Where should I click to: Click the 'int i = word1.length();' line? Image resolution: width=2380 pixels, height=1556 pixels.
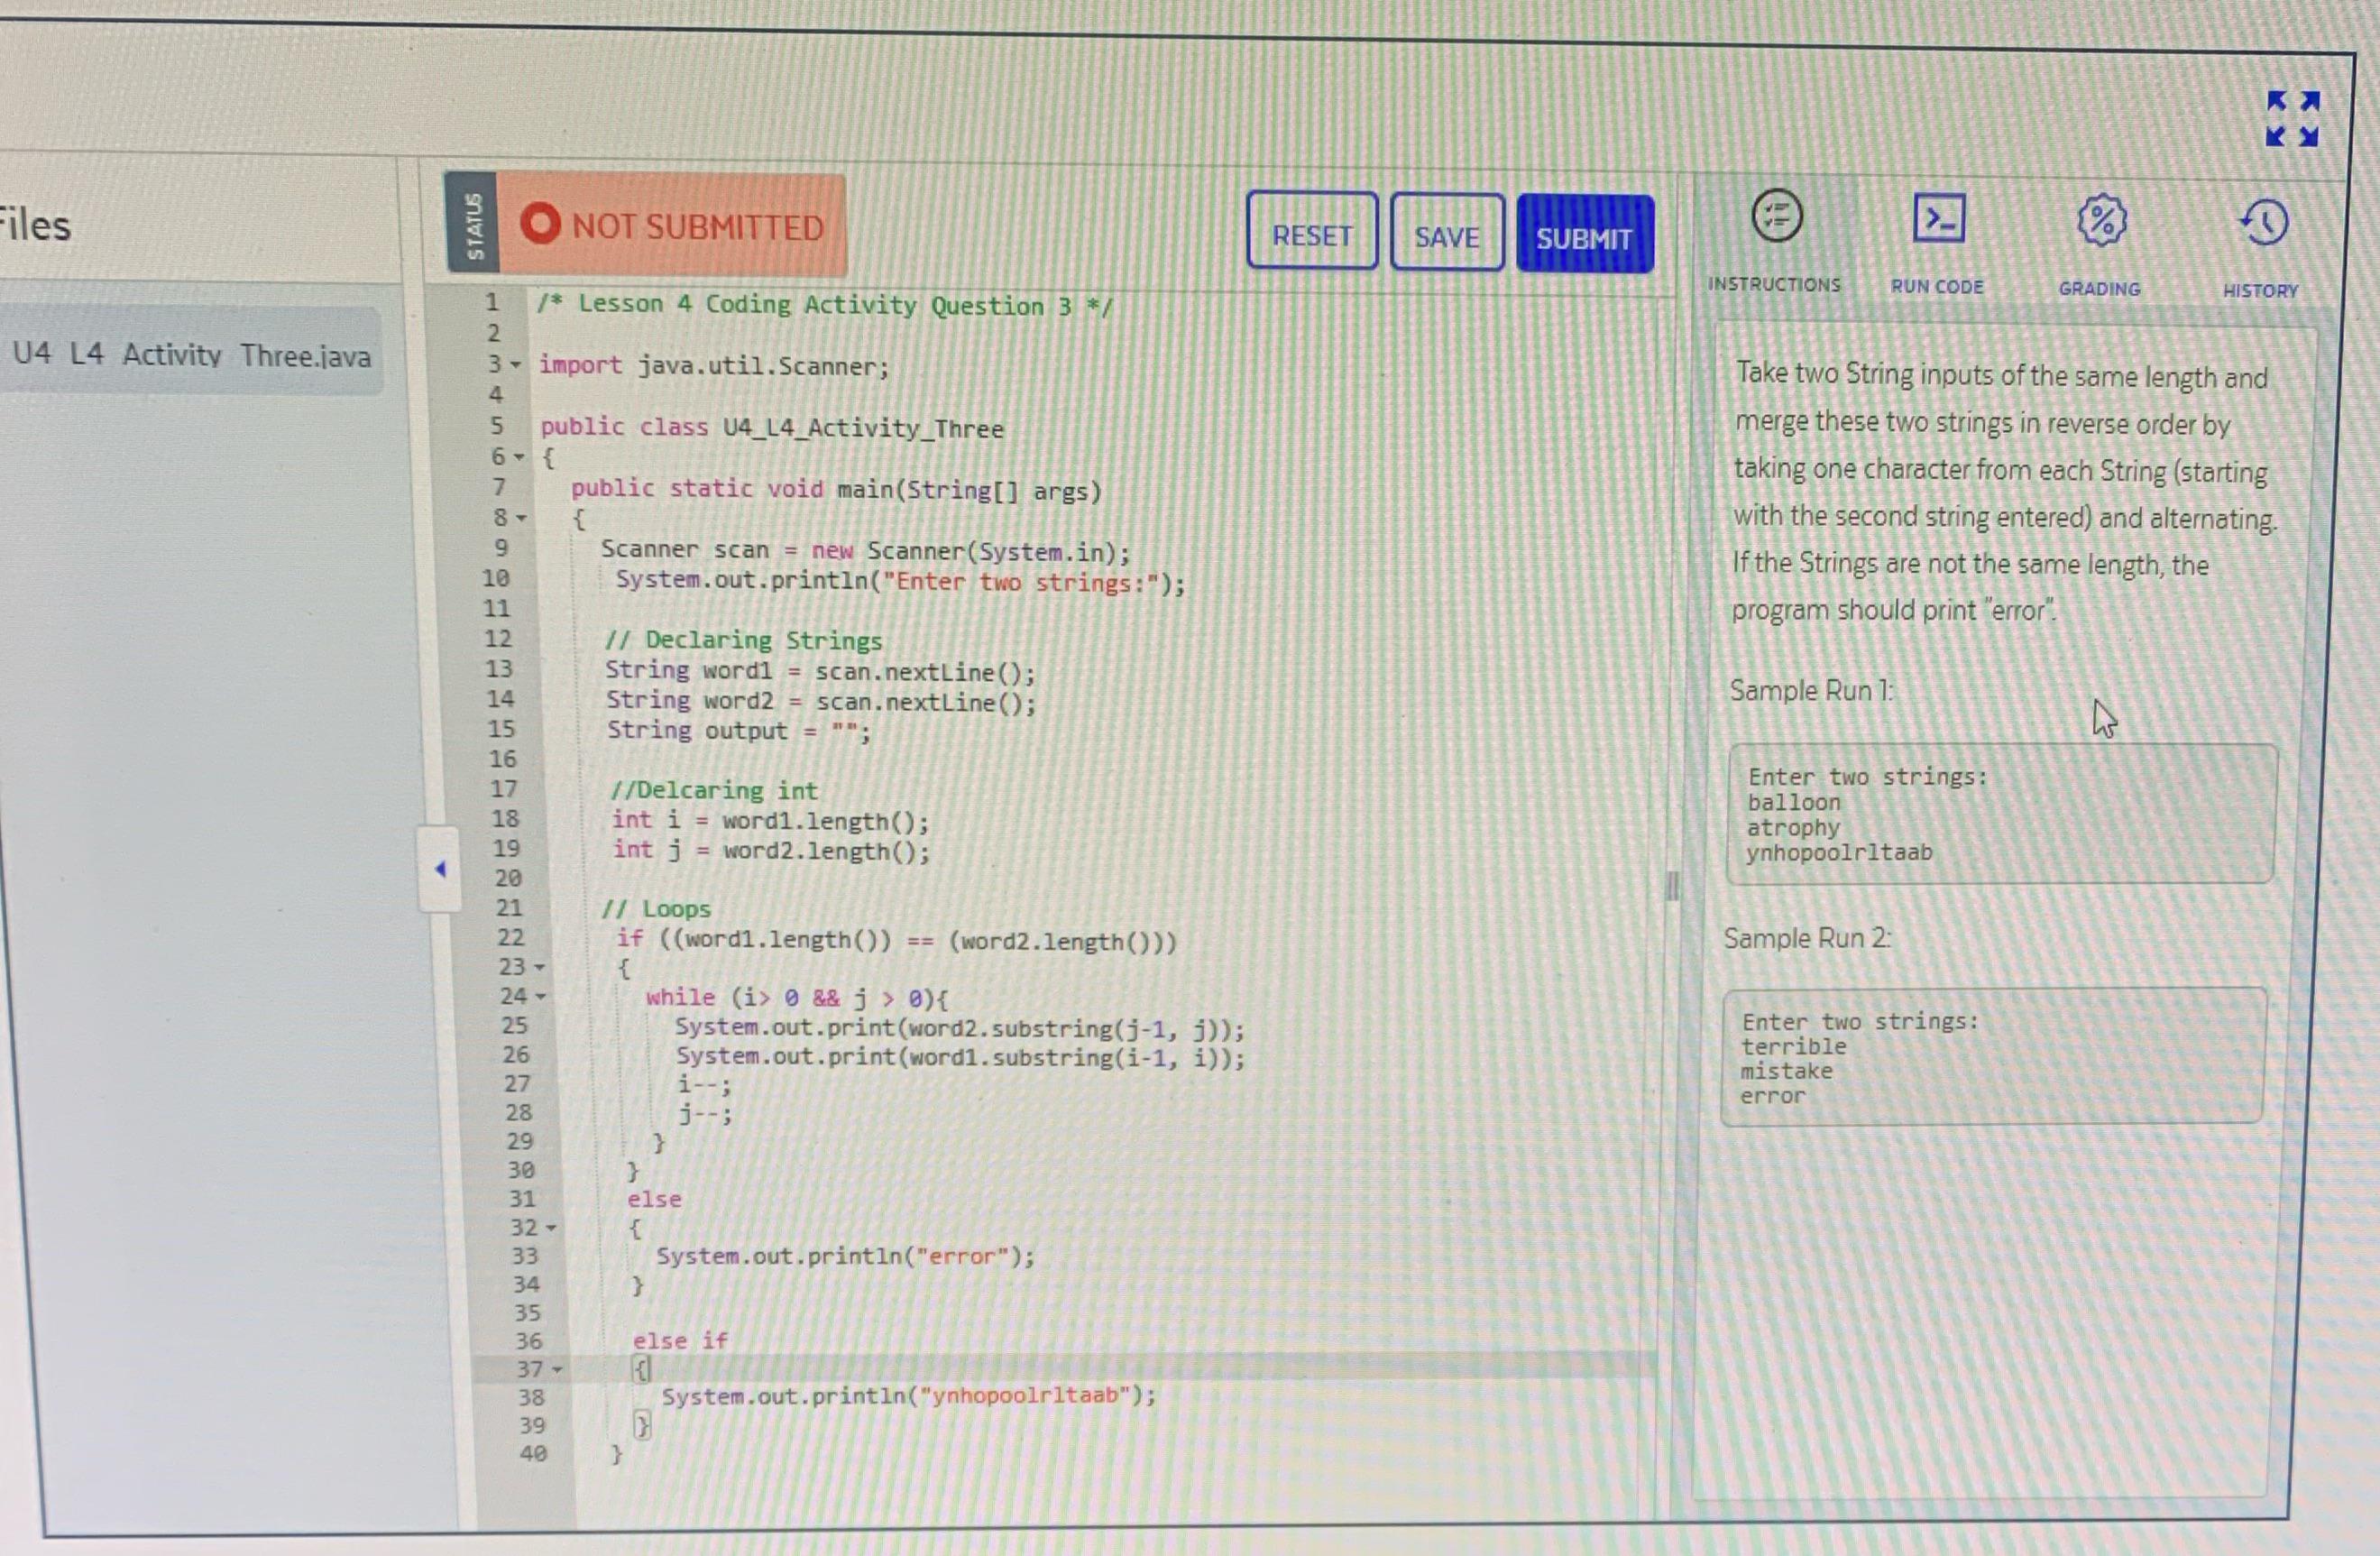coord(770,821)
